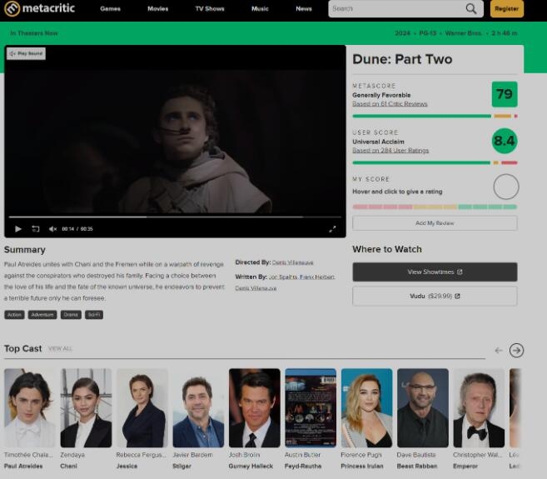Click 'In Theaters Now' banner text
547x479 pixels.
[x=34, y=33]
